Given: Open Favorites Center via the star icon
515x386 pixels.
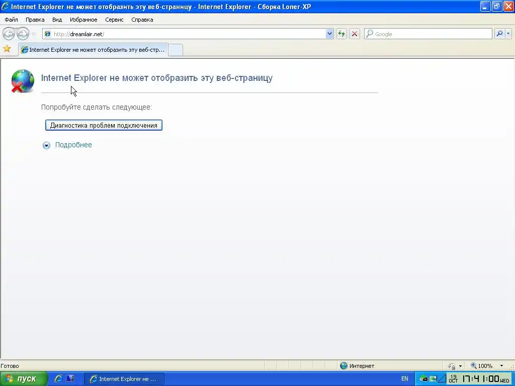Looking at the screenshot, I should [x=7, y=49].
